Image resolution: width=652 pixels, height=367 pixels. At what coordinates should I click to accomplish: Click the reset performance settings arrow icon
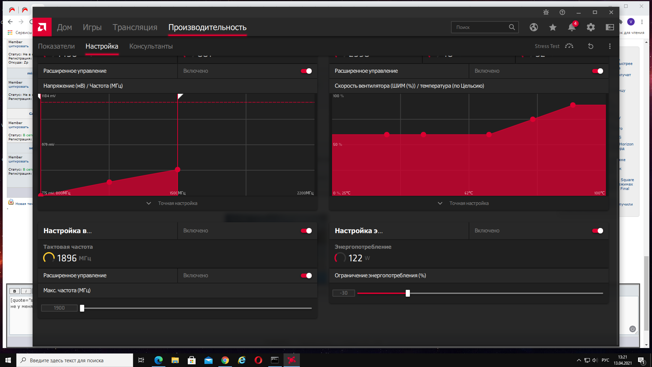[x=591, y=46]
